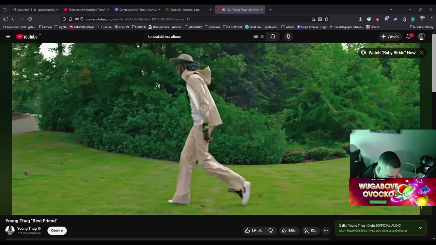Open the browser downloads panel
Screen dimensions: 436x245
360,19
